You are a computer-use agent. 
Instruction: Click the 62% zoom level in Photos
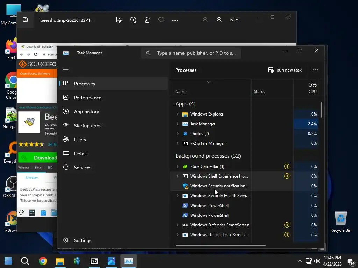(x=235, y=20)
